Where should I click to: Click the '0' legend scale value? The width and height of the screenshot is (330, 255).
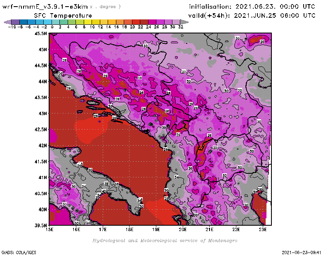tap(52, 27)
